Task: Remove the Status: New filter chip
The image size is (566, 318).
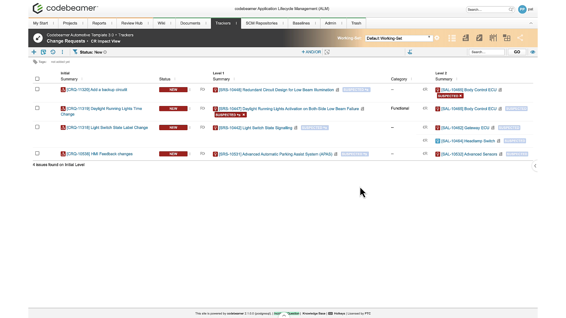Action: pyautogui.click(x=105, y=52)
